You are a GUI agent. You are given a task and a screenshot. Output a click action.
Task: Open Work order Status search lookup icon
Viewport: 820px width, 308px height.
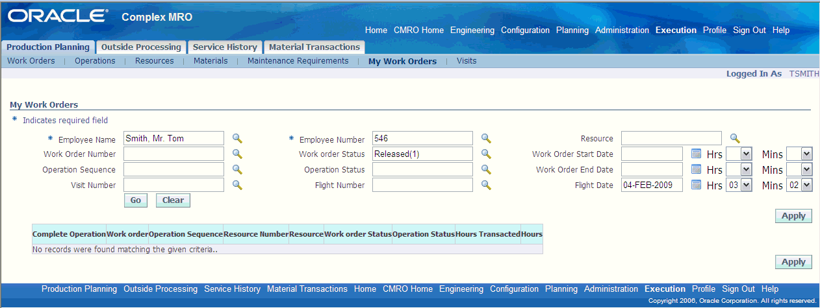coord(486,154)
